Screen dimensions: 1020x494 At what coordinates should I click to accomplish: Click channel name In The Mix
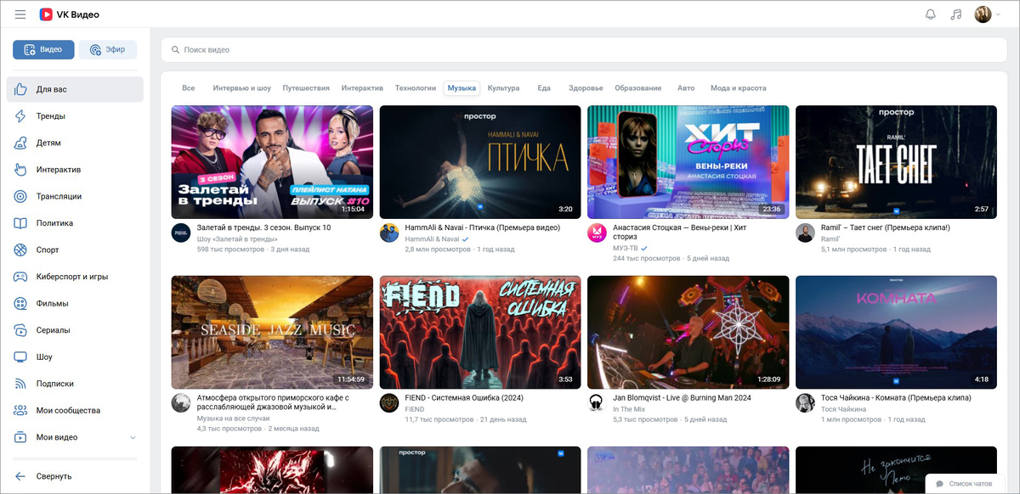coord(629,409)
